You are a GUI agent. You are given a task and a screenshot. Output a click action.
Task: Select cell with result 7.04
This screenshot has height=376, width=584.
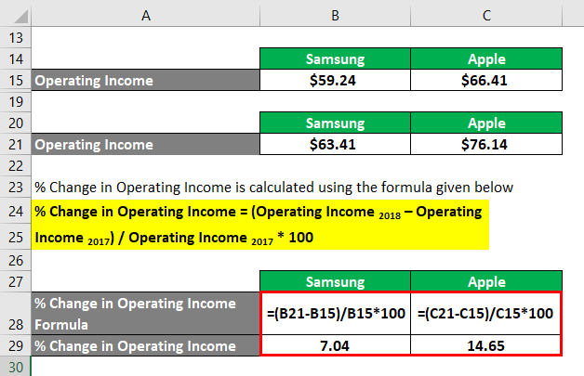[x=336, y=345]
